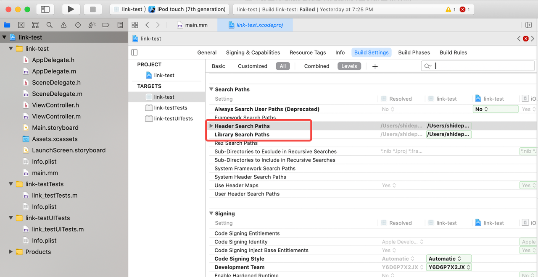The image size is (538, 277).
Task: Switch to Customized settings filter
Action: tap(252, 66)
